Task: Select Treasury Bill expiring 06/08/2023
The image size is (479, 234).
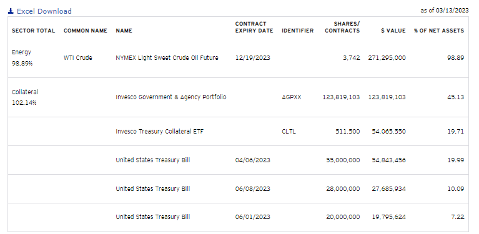Action: coord(239,189)
